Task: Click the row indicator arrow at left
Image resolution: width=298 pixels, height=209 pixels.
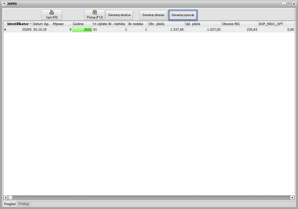Action: coord(5,30)
